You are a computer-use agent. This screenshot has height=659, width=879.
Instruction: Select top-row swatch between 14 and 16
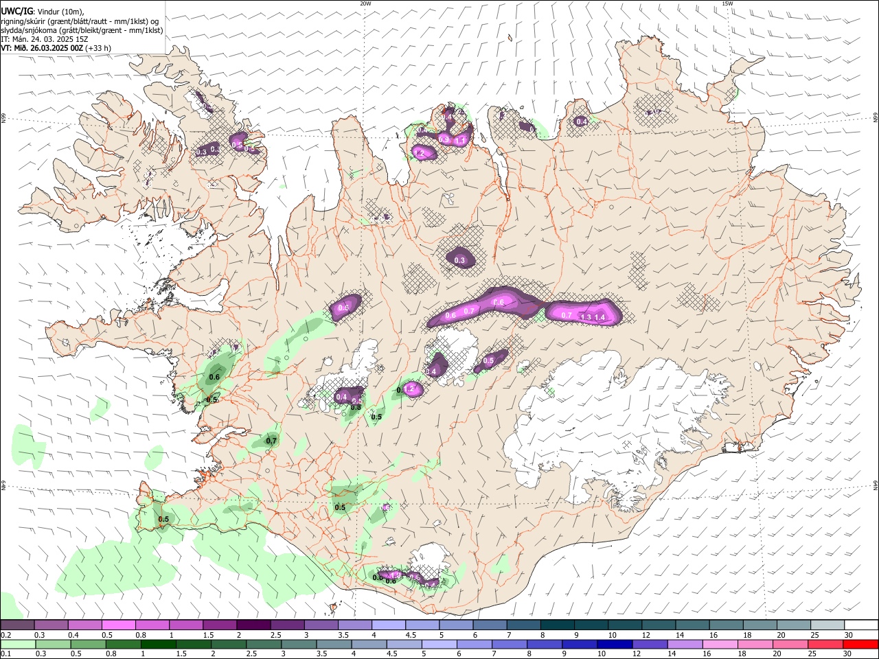click(693, 625)
